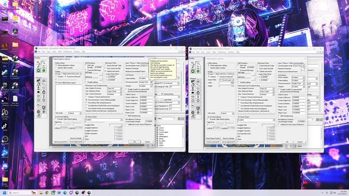Select the Plunger element icon in left window
The image size is (349, 196).
[38, 88]
